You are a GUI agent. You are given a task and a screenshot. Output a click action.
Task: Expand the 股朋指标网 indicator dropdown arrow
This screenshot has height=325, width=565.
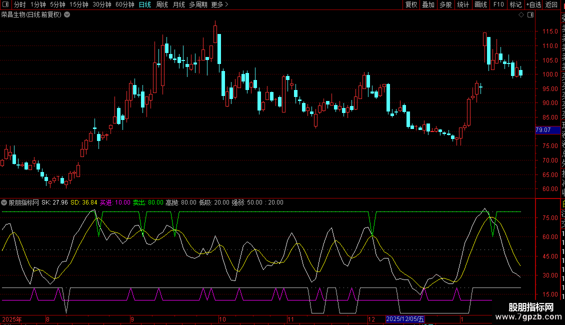point(4,202)
